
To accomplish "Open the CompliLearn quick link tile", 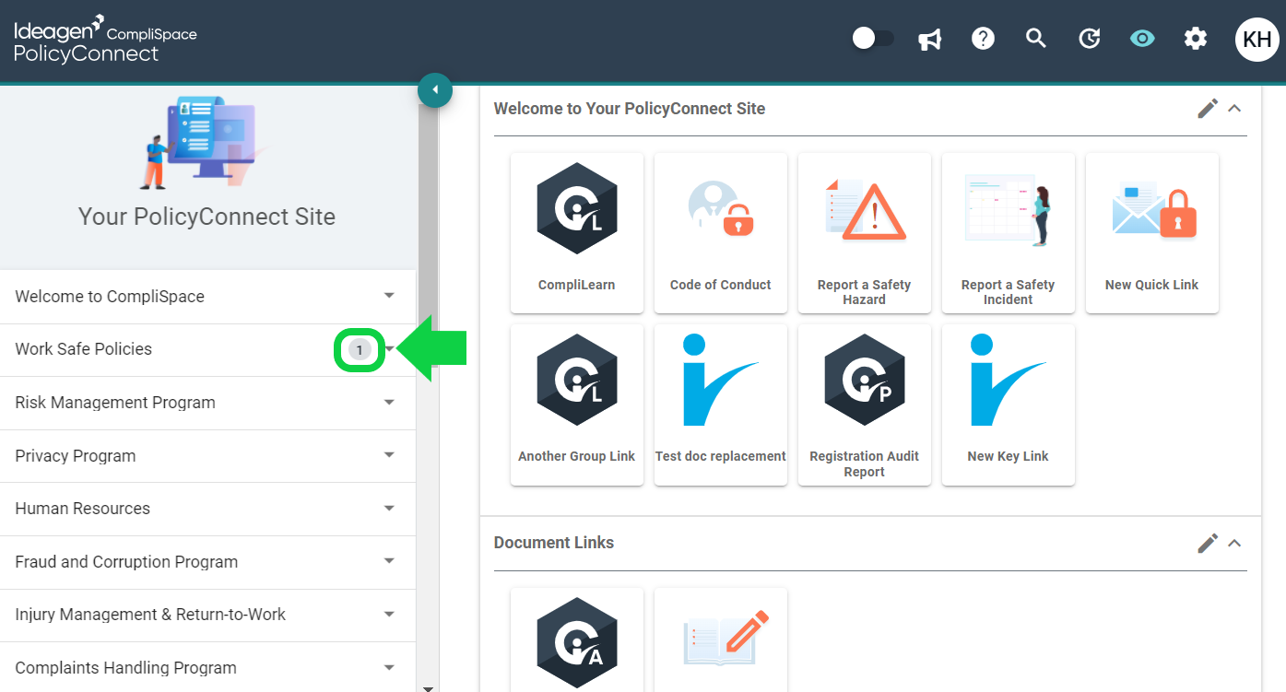I will coord(577,233).
